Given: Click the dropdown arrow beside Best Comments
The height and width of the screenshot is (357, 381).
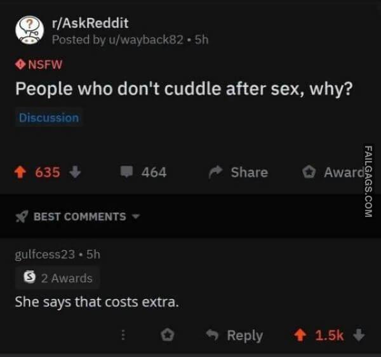Looking at the screenshot, I should (136, 216).
